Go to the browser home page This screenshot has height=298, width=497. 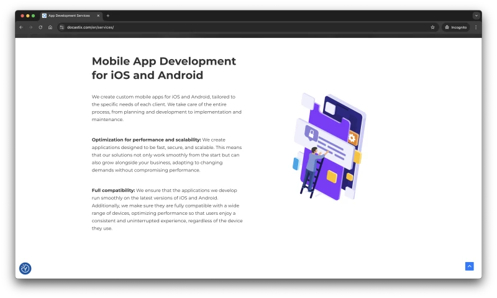click(x=50, y=27)
